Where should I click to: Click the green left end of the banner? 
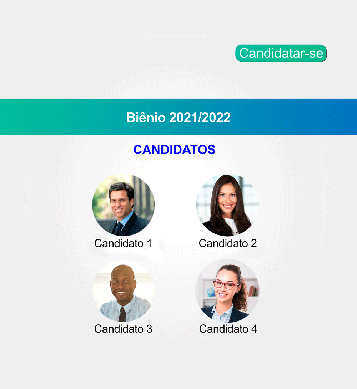15,117
